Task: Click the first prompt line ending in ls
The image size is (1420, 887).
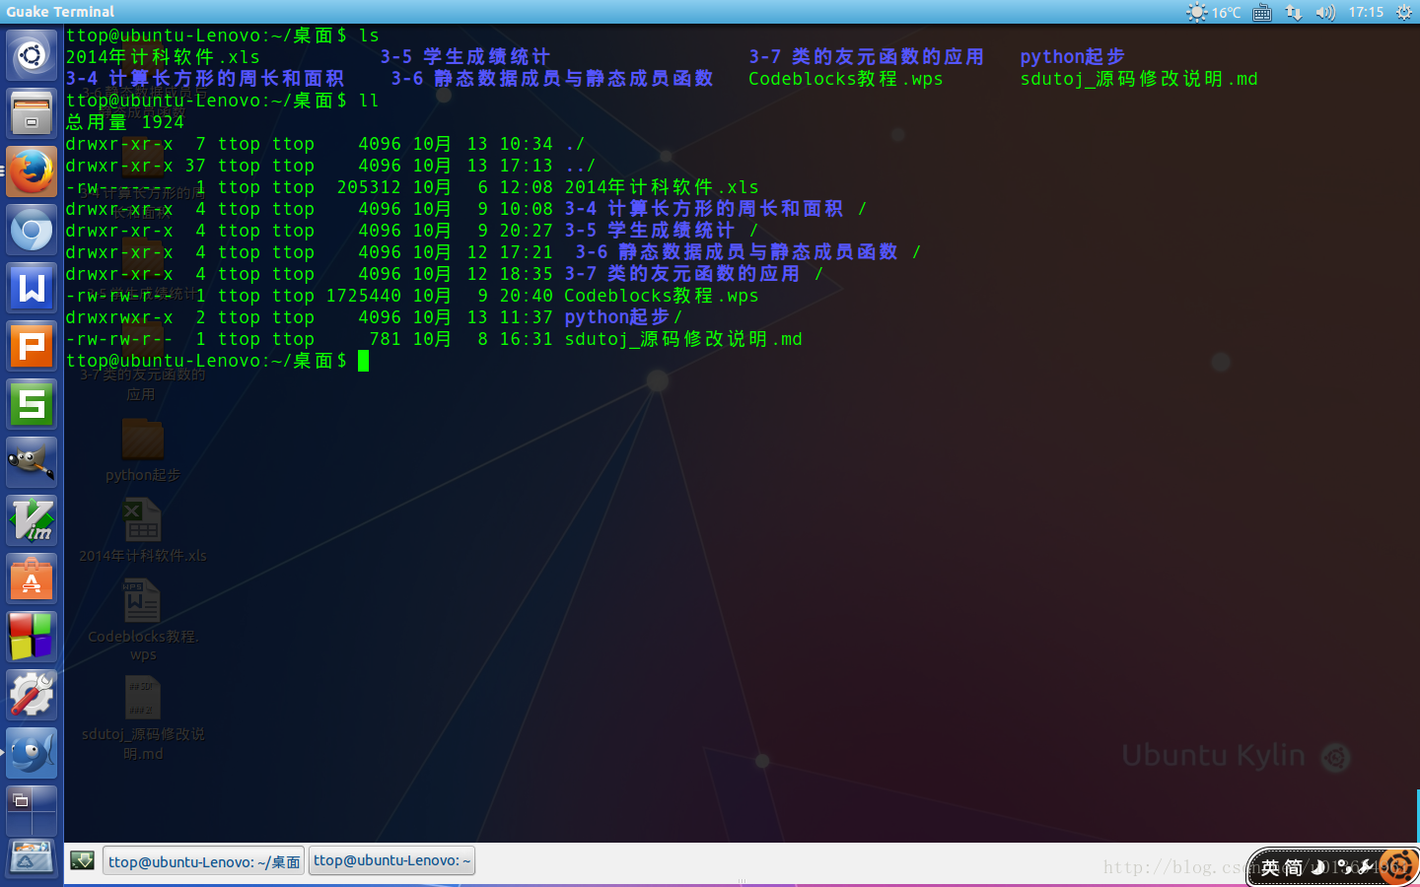Action: [223, 35]
